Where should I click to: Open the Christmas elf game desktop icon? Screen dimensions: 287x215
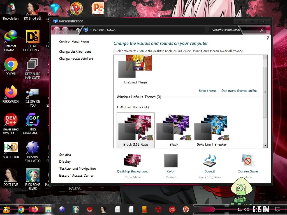point(33,179)
